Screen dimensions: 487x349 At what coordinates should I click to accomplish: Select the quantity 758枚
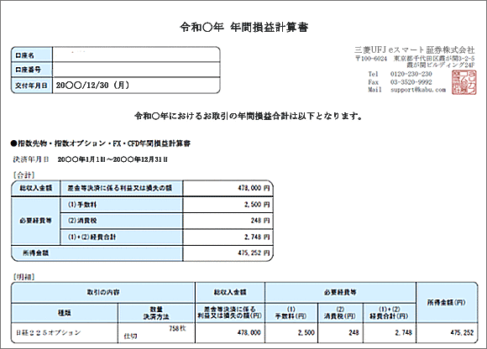(177, 329)
